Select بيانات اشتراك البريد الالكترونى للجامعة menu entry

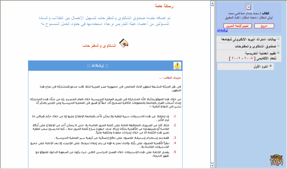pos(248,39)
